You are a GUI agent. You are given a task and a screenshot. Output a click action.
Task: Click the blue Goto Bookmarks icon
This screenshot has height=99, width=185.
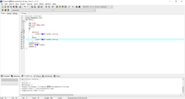[8, 10]
